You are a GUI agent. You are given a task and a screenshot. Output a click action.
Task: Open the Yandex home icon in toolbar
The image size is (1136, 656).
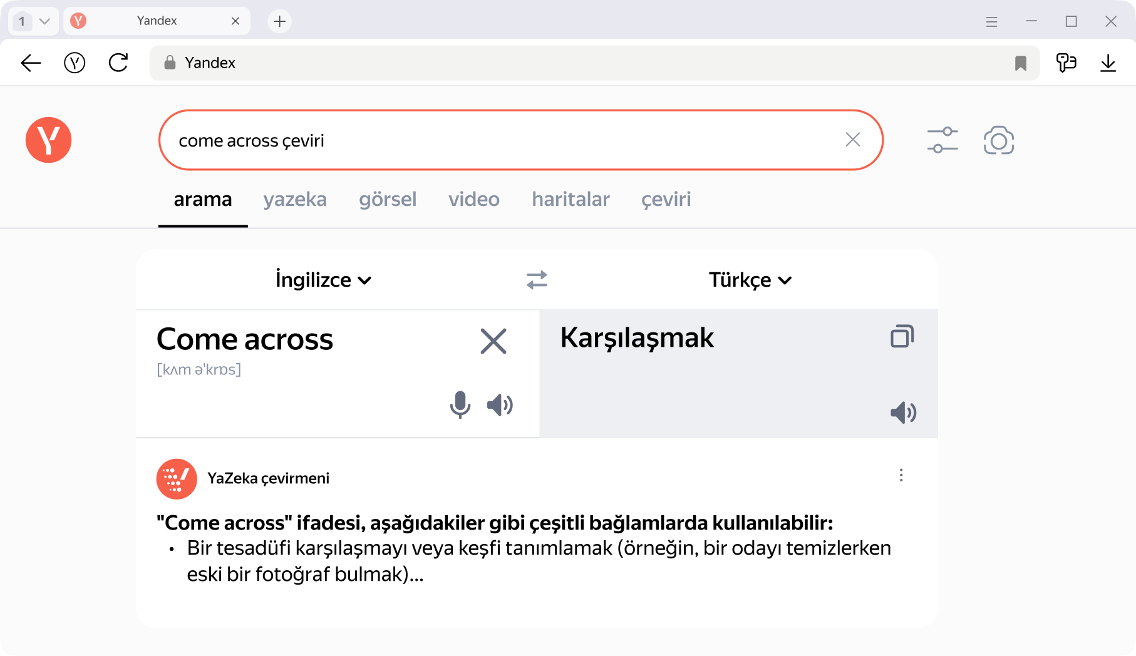point(75,63)
